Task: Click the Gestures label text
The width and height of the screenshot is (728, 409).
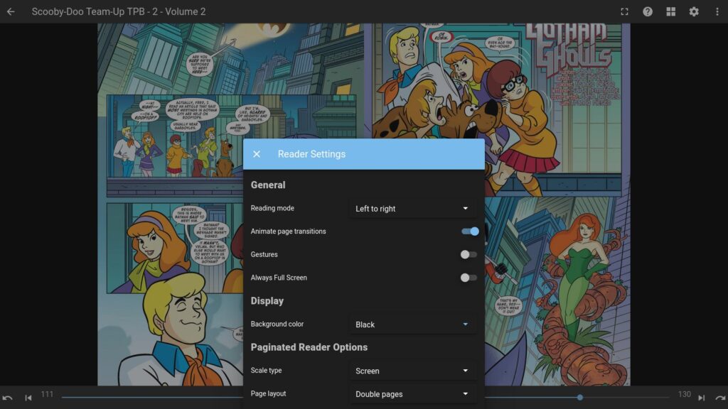Action: [x=264, y=255]
